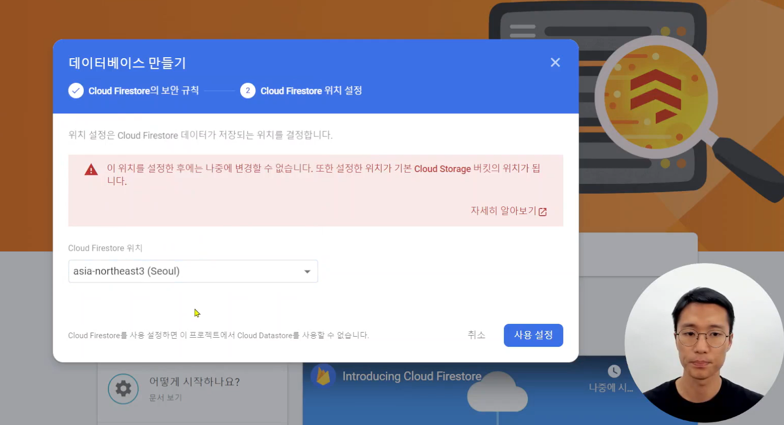784x425 pixels.
Task: Click the presenter webcam circle
Action: (704, 342)
